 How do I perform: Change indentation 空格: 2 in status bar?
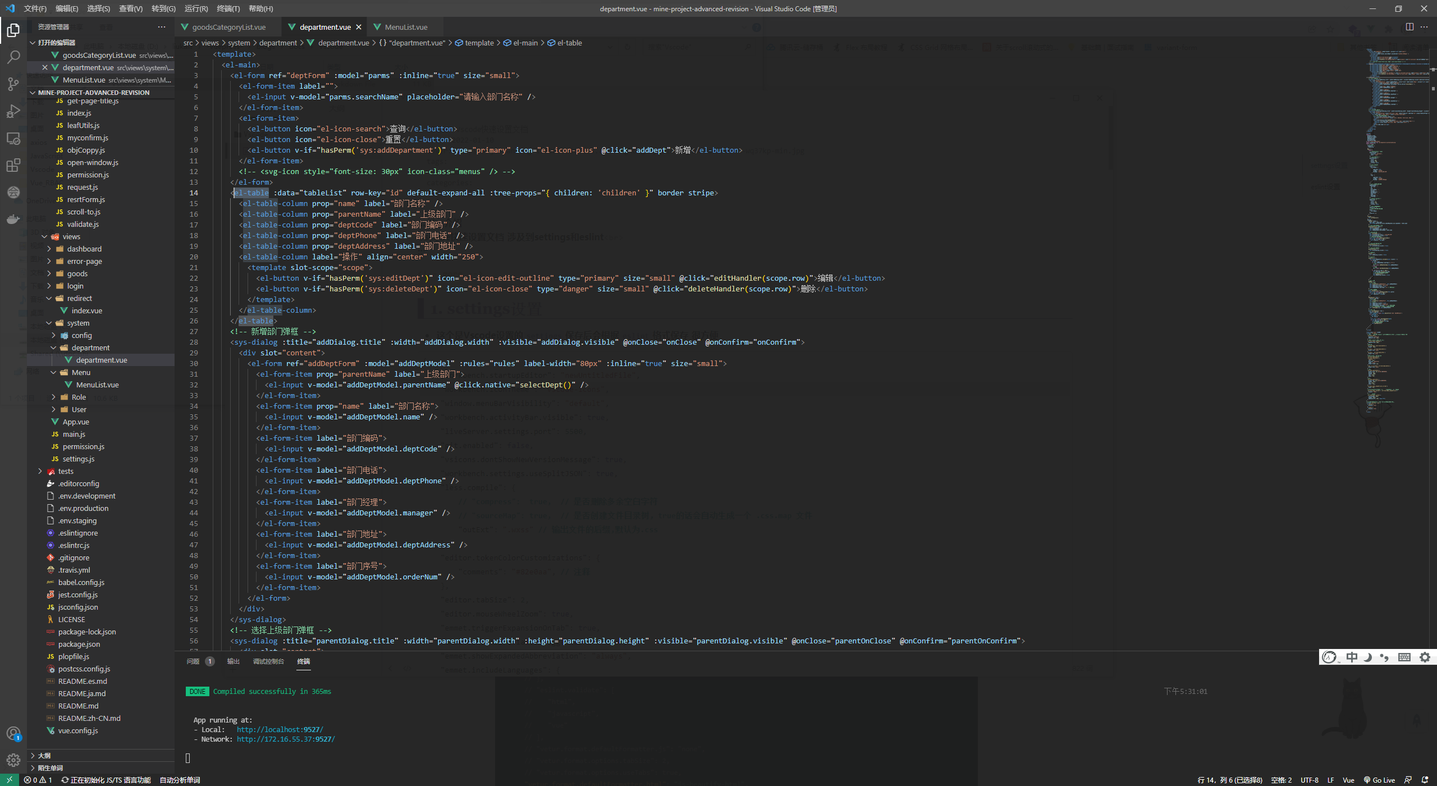[1282, 780]
